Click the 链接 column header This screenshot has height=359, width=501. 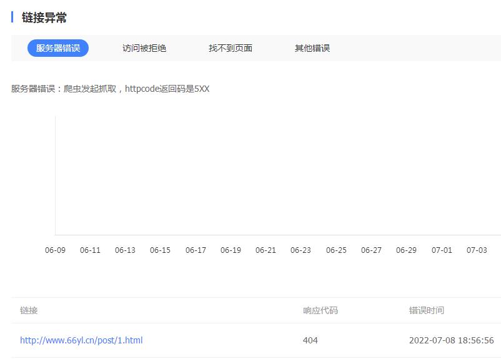click(x=29, y=310)
